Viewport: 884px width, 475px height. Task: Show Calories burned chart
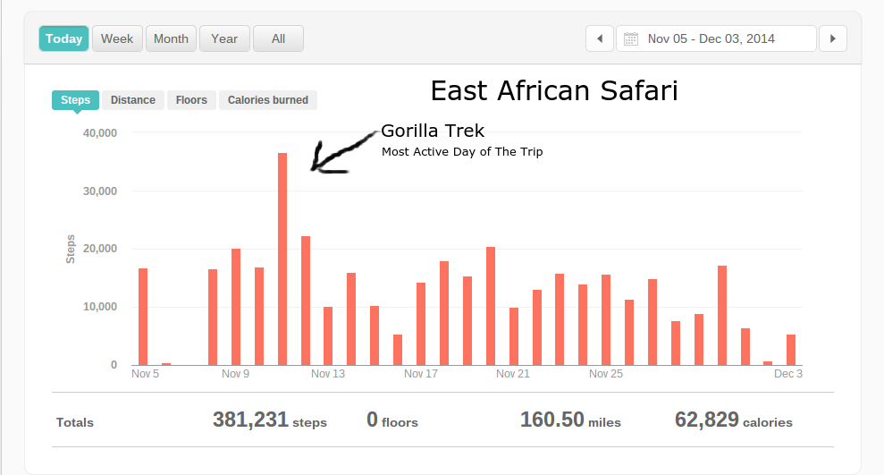point(267,100)
